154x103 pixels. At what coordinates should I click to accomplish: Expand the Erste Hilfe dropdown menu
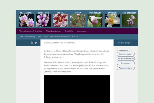click(x=70, y=31)
